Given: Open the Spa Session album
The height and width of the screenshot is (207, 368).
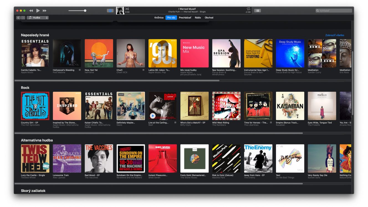Looking at the screenshot, I should click(x=226, y=53).
